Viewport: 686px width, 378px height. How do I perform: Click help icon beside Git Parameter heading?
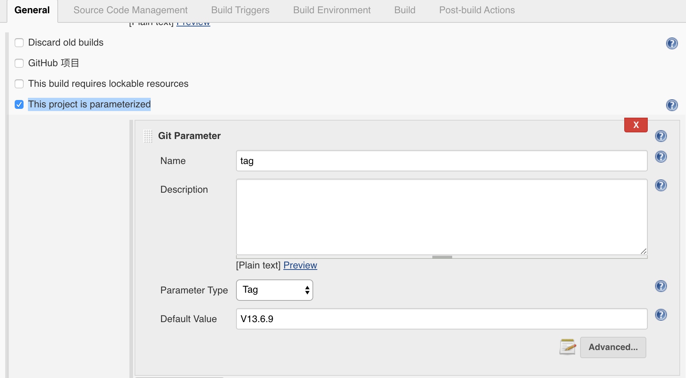point(661,136)
